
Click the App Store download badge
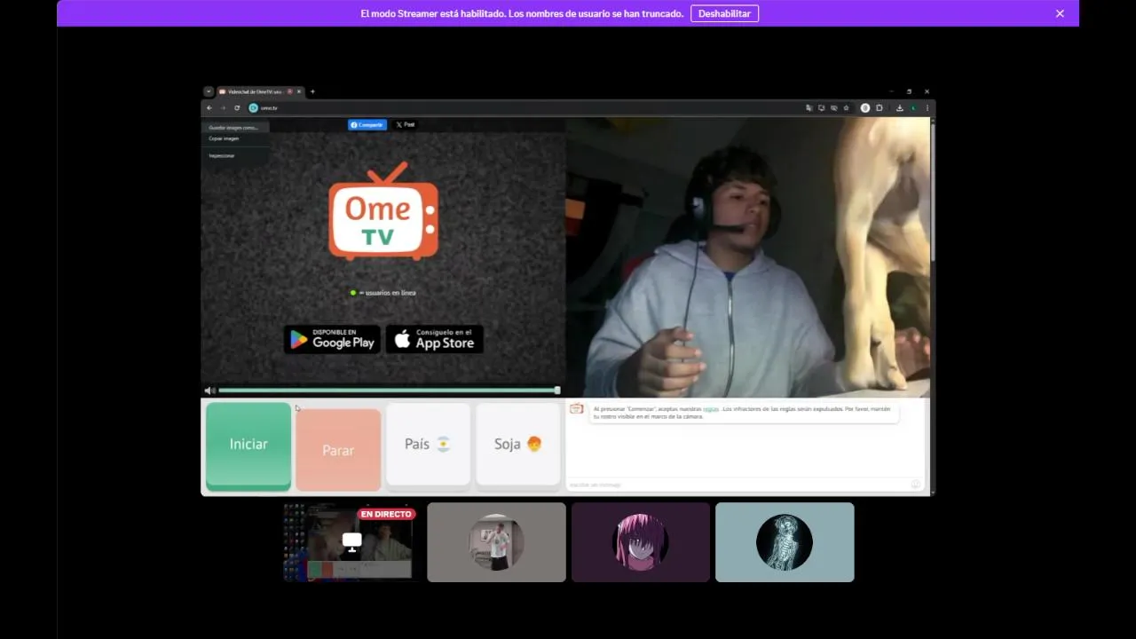(435, 339)
